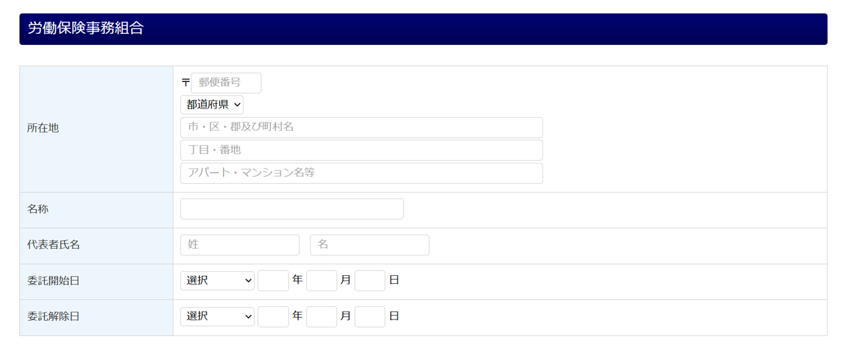Focus the 市・区・郡及び町村名 field

(361, 127)
